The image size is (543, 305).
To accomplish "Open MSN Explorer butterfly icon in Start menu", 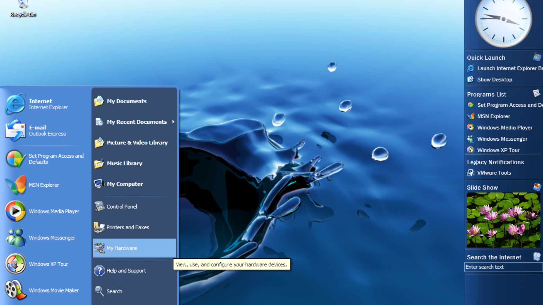I will tap(16, 185).
